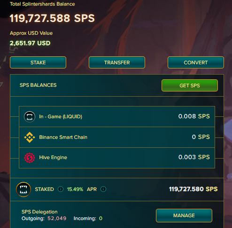This screenshot has width=232, height=228.
Task: Select the Binance Smart Chain balance row
Action: click(x=117, y=137)
